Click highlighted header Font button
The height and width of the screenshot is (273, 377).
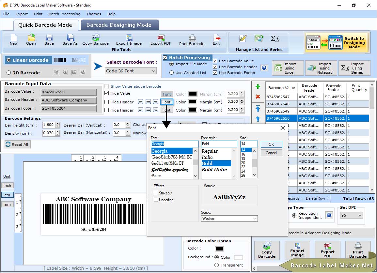[x=166, y=102]
